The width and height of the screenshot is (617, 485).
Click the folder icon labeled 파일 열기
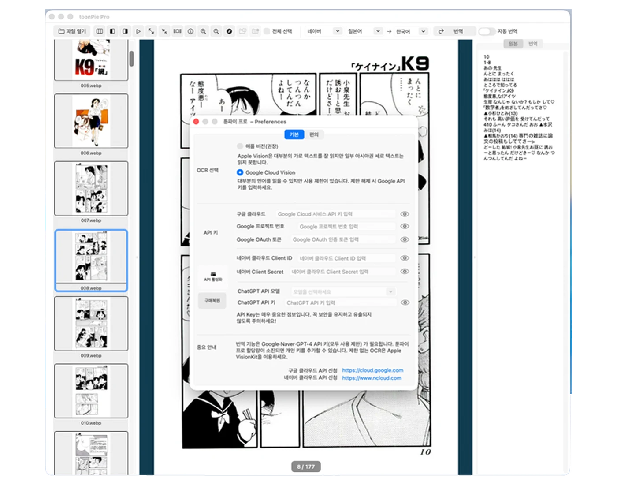pos(72,31)
